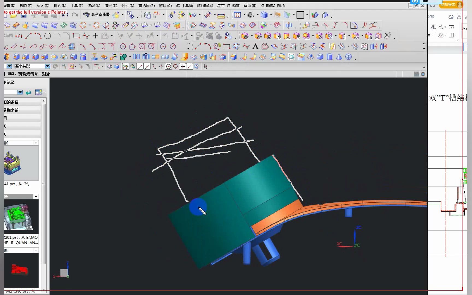Click the Fit view icon
The width and height of the screenshot is (472, 295).
pyautogui.click(x=237, y=15)
